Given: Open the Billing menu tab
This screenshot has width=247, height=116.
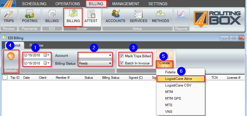Looking at the screenshot, I should (x=96, y=4).
